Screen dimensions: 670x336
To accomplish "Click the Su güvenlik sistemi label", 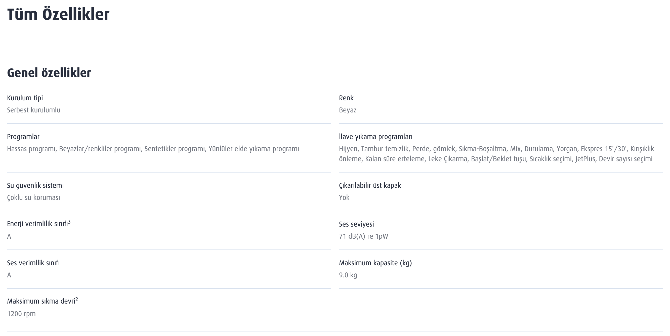I will [35, 185].
